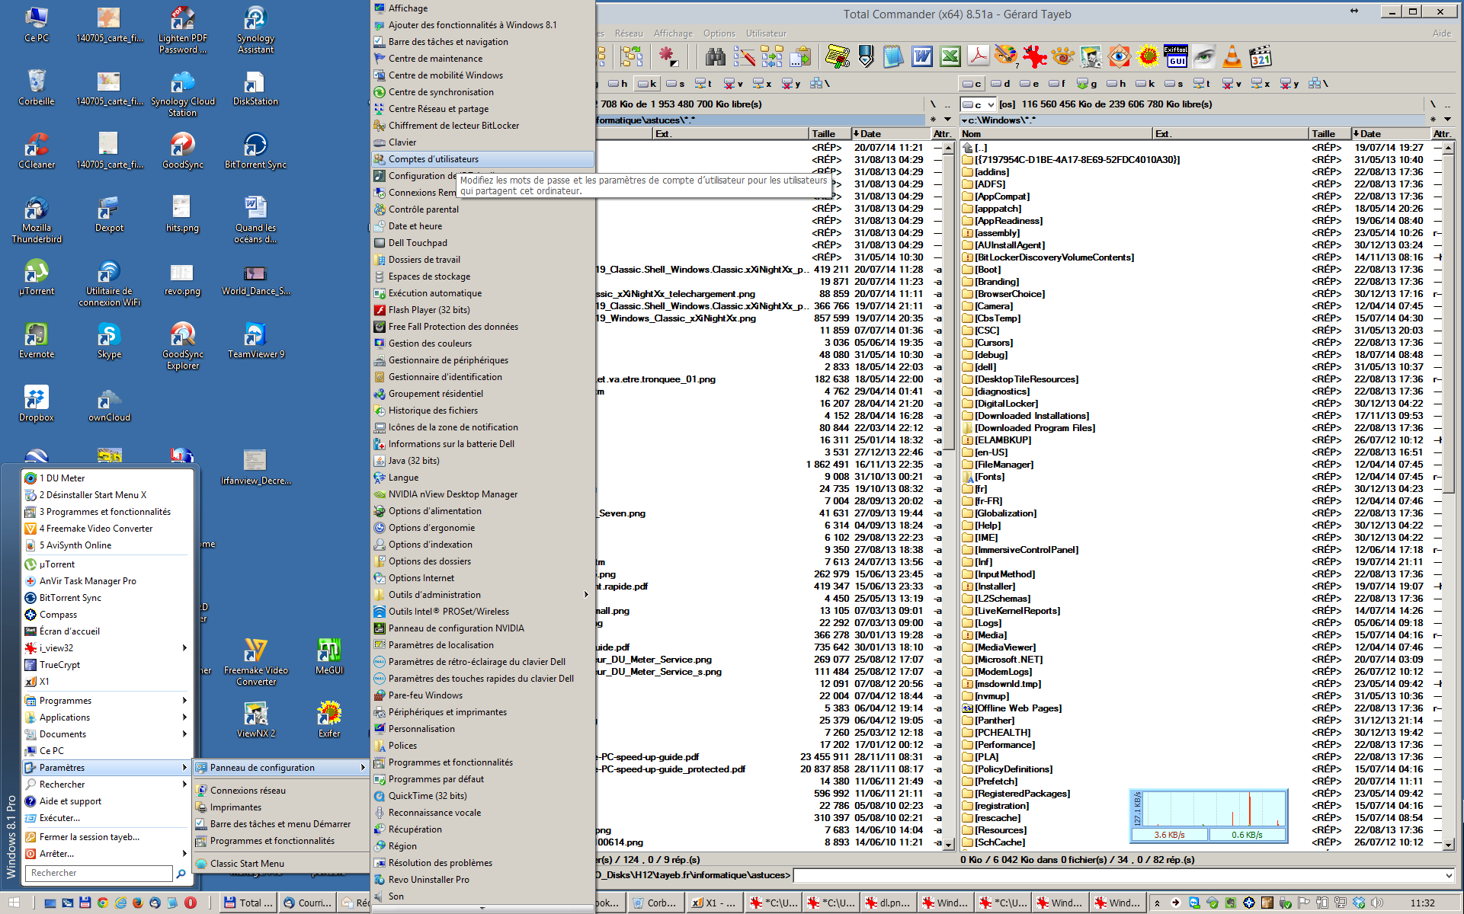Open Comptes d'utilisateurs control panel item
This screenshot has height=914, width=1464.
tap(482, 159)
